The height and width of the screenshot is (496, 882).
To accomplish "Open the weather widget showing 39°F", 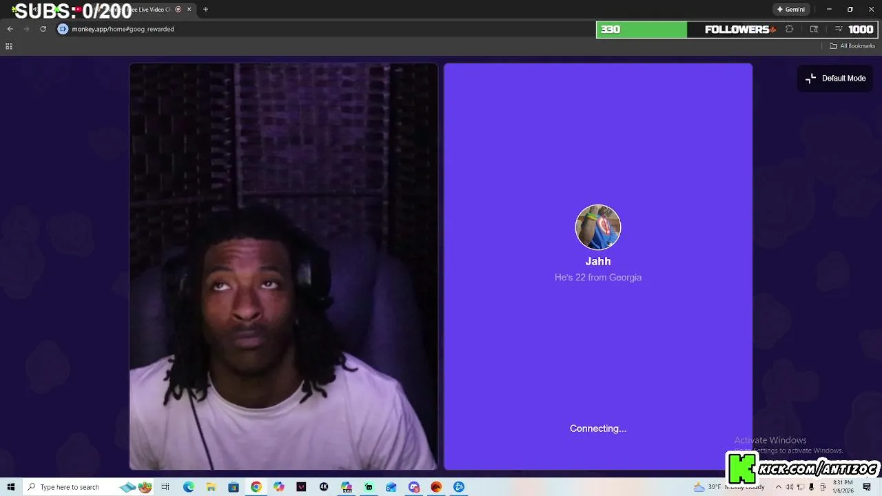I will (729, 487).
